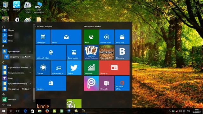Click the События и общение group title
The image size is (203, 114).
pos(44,27)
